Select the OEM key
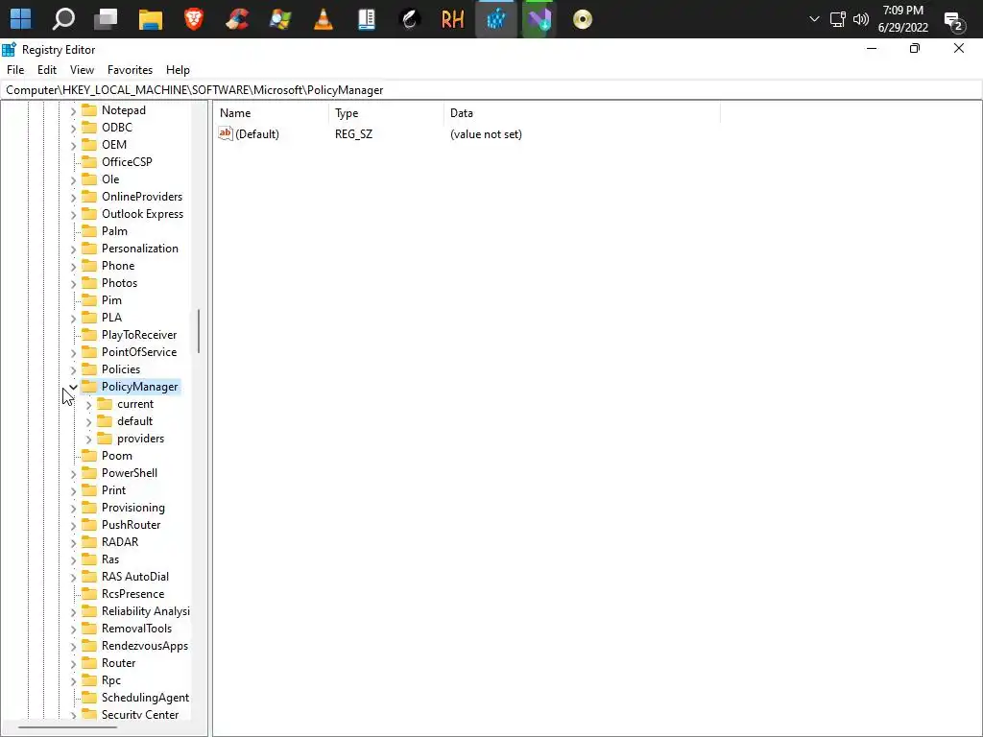The width and height of the screenshot is (983, 737). [114, 144]
